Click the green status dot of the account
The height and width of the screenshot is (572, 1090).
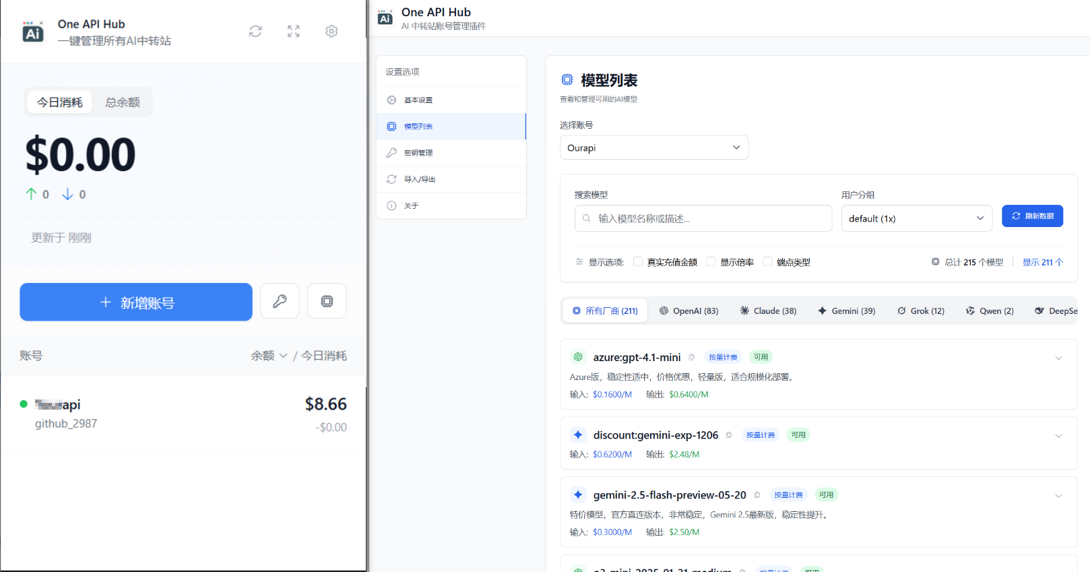(24, 404)
